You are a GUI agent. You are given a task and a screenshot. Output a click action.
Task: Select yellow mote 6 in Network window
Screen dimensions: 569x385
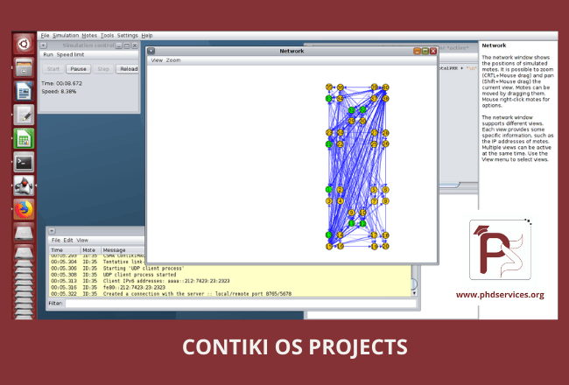coord(385,190)
